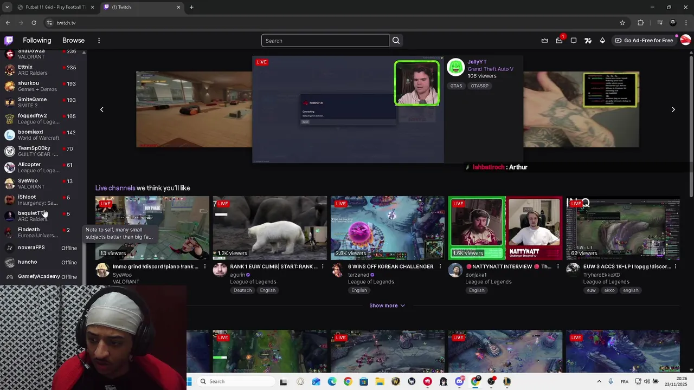Bookmark this page with star icon
The width and height of the screenshot is (694, 390).
coord(622,23)
